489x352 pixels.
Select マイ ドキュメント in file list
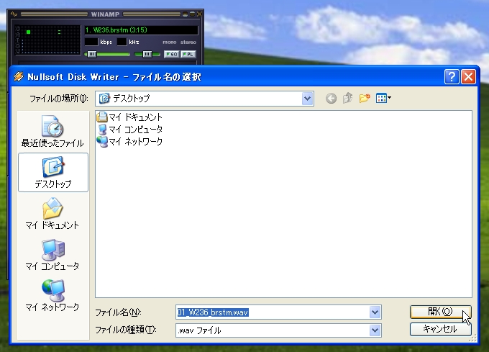(129, 117)
